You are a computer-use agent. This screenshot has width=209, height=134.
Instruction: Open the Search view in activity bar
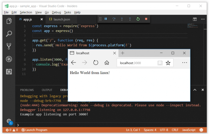(x=9, y=34)
